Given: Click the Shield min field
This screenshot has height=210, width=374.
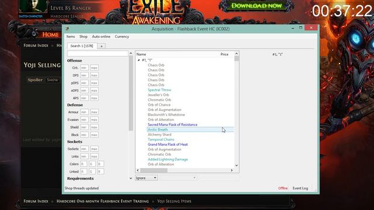Looking at the screenshot, I should click(84, 127).
